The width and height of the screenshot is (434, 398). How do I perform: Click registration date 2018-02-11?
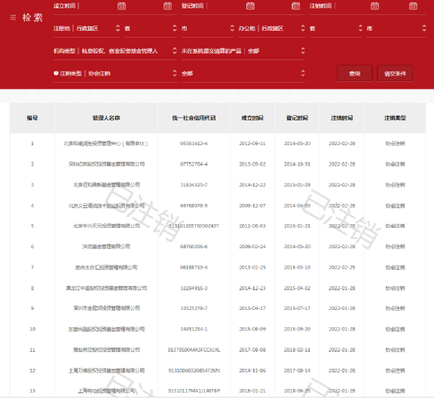pos(297,350)
